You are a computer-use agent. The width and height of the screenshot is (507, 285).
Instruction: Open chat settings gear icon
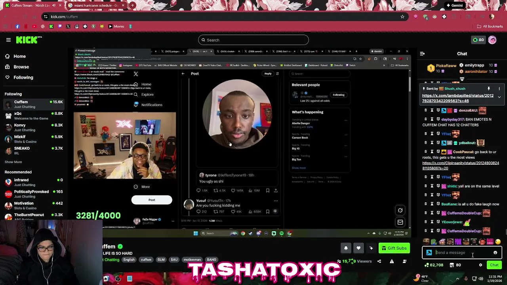click(x=480, y=265)
